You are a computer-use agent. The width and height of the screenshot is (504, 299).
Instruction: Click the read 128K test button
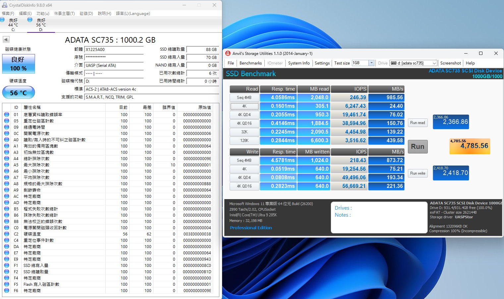coord(244,141)
